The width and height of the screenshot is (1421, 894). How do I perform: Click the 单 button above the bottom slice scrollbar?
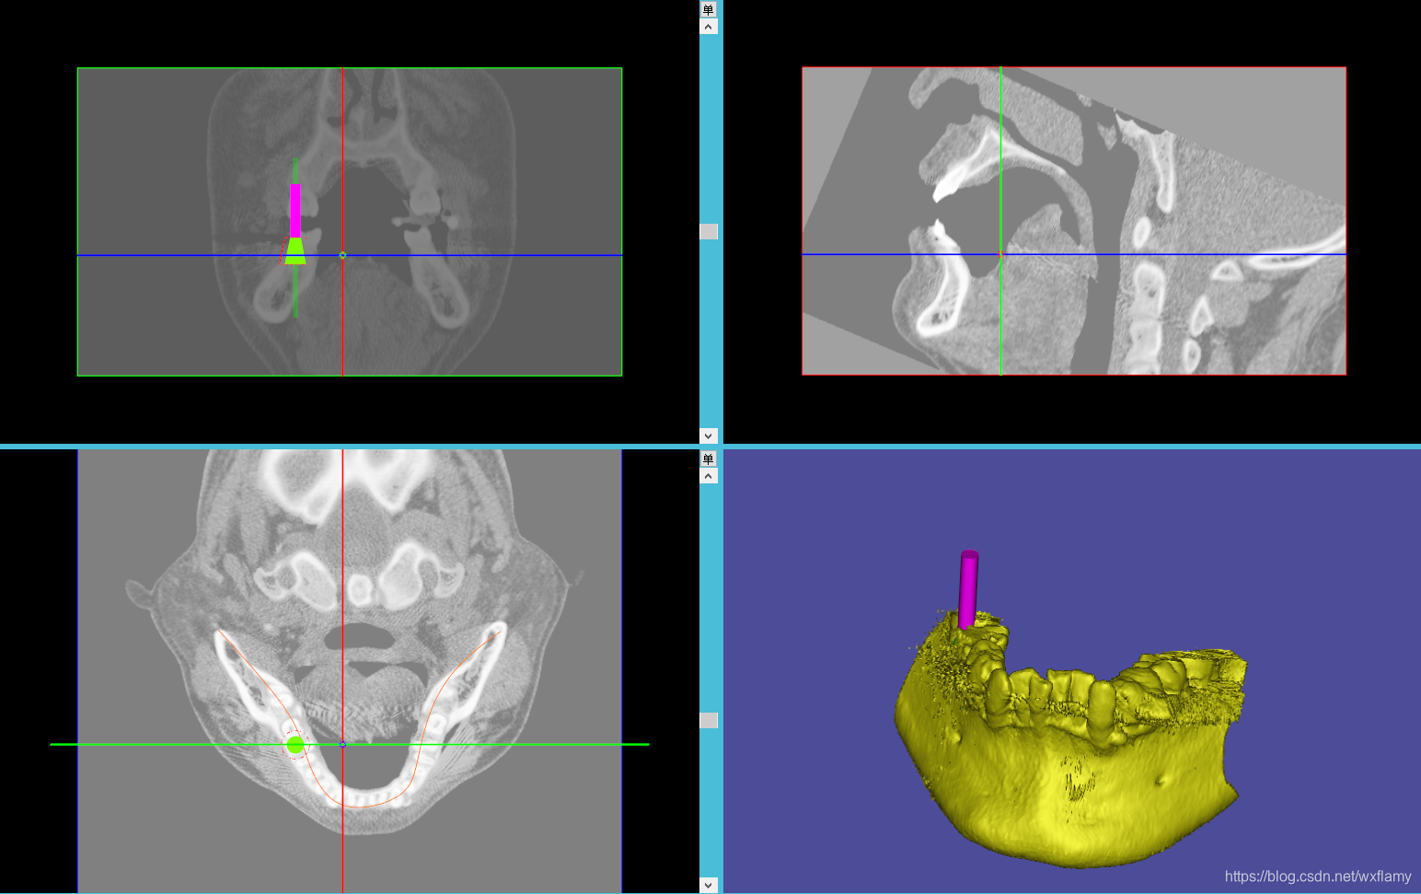pyautogui.click(x=708, y=459)
